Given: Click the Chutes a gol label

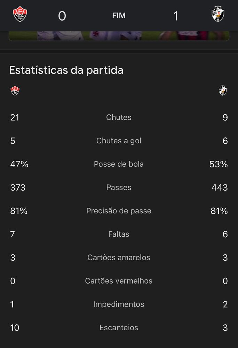Looking at the screenshot, I should tap(119, 141).
